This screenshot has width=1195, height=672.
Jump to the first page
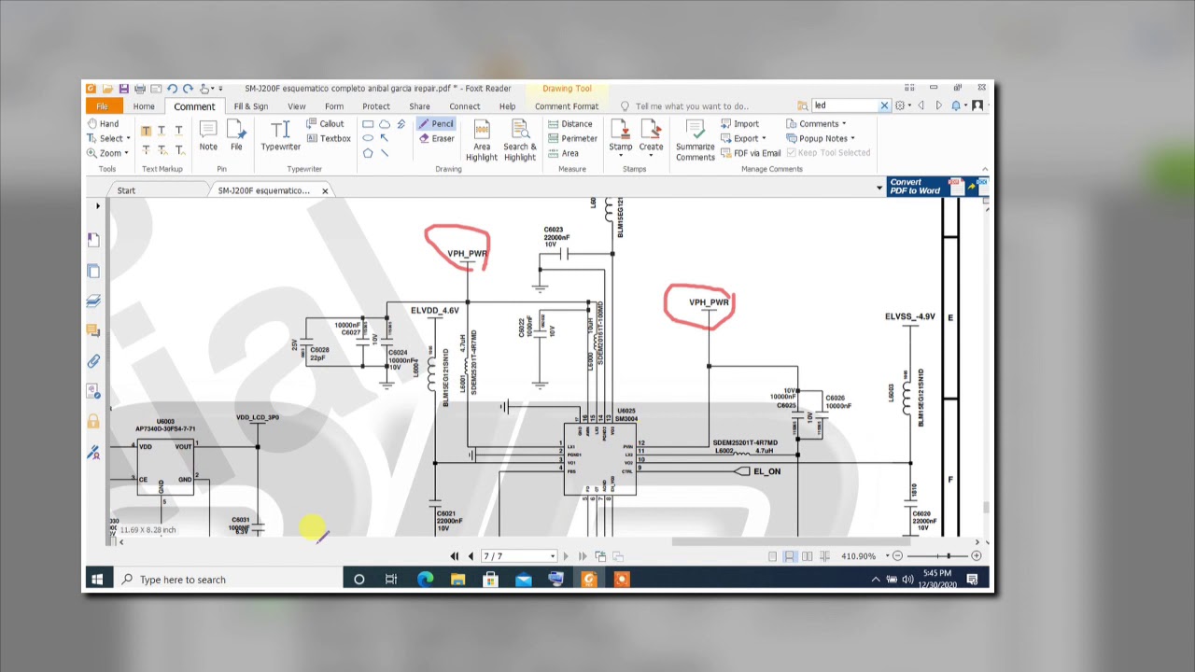pyautogui.click(x=455, y=556)
